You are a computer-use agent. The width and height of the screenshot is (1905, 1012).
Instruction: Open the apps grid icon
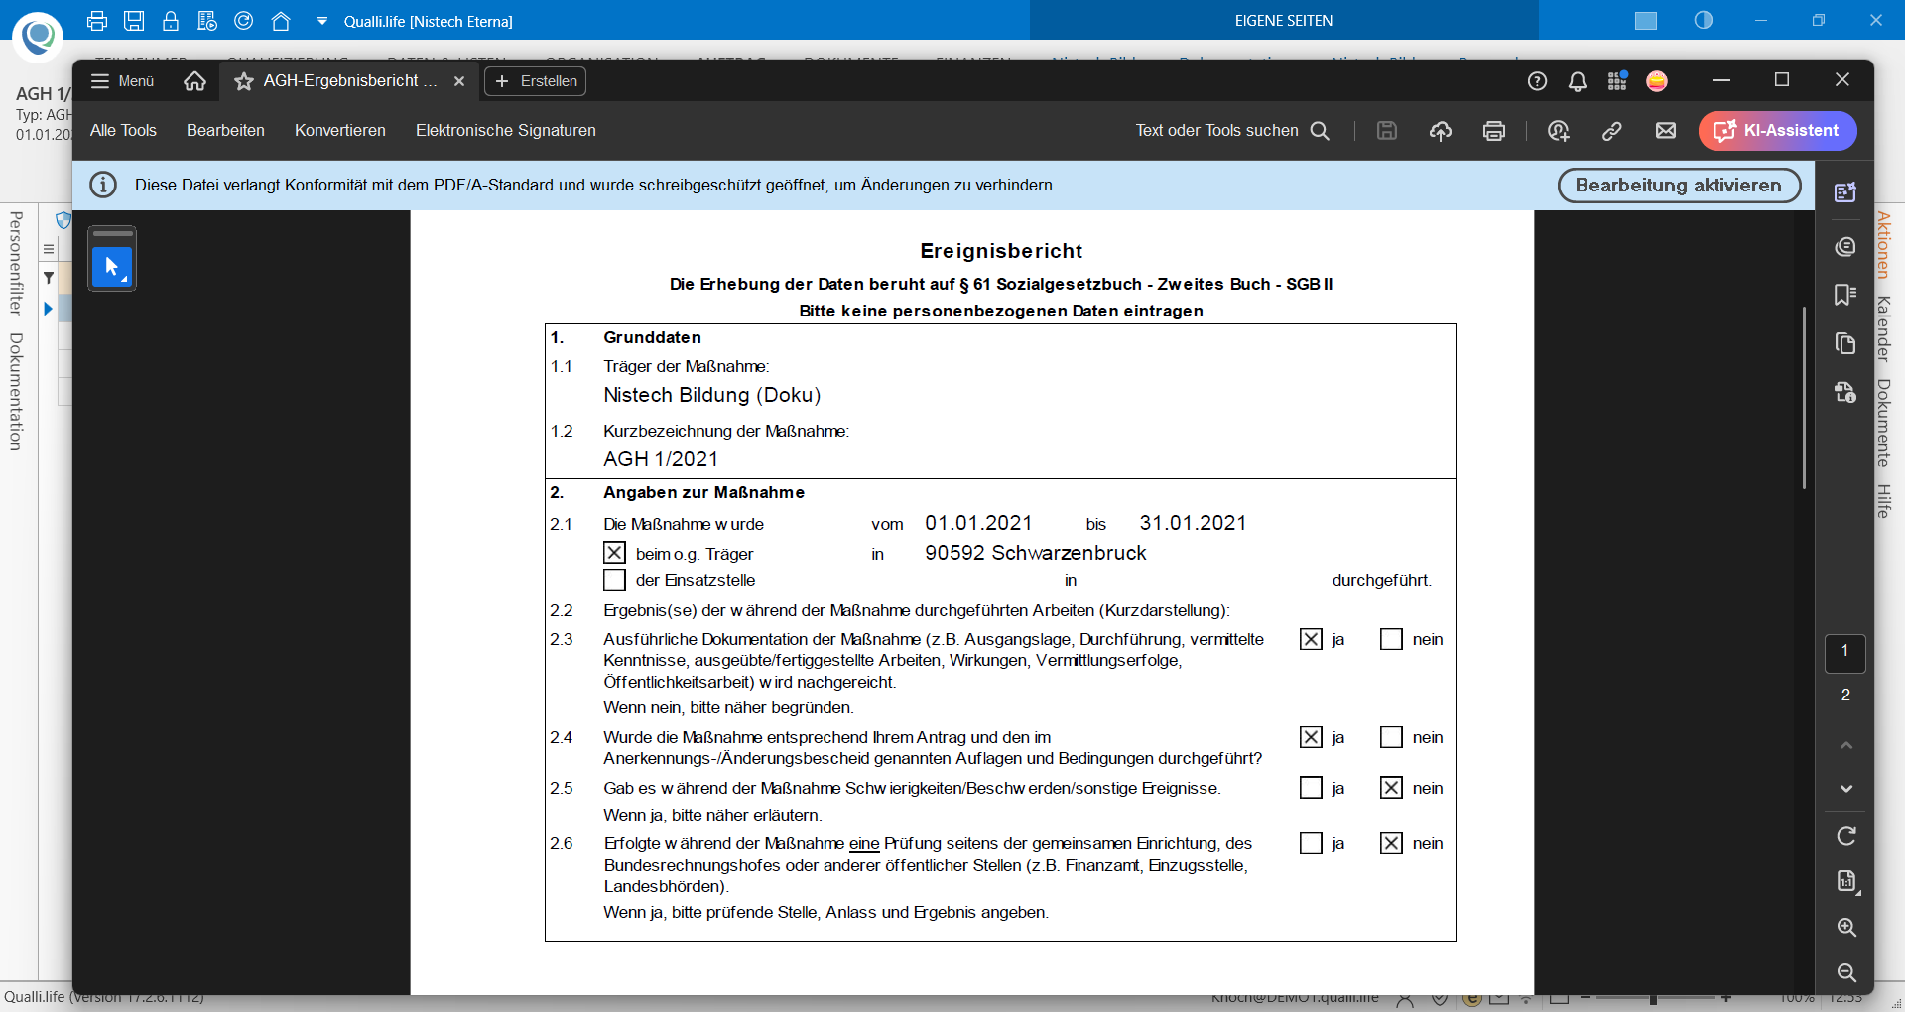pos(1617,81)
